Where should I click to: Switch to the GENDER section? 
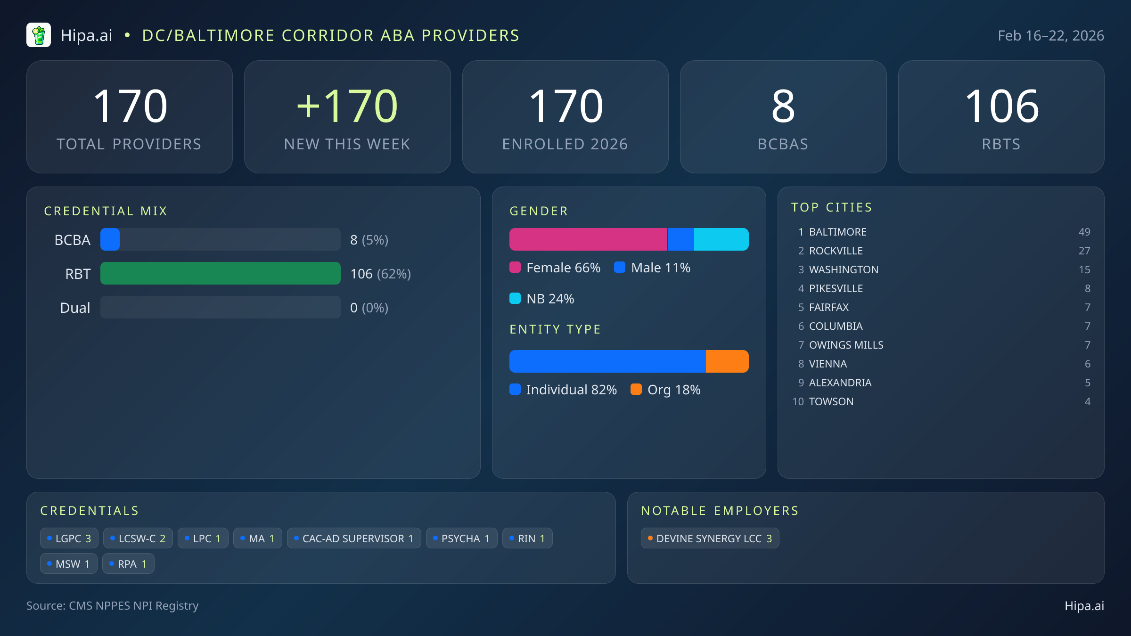pos(539,211)
